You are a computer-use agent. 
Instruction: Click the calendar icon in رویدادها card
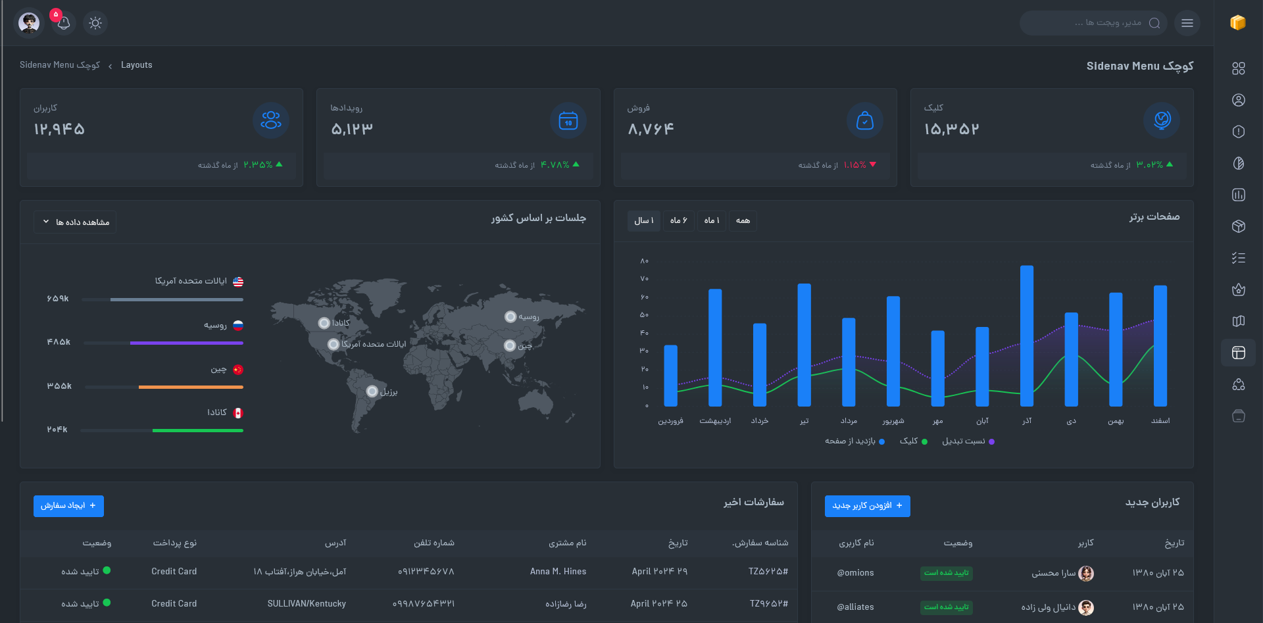[568, 120]
